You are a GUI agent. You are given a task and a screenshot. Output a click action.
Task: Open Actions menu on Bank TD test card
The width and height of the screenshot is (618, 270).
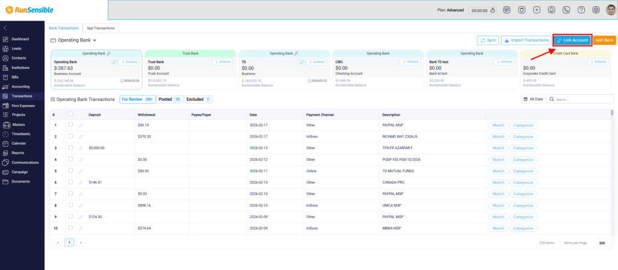click(504, 62)
